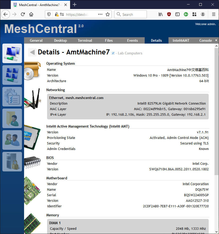Click '2048 Mb, 1333 Mhz' memory value

click(x=191, y=229)
